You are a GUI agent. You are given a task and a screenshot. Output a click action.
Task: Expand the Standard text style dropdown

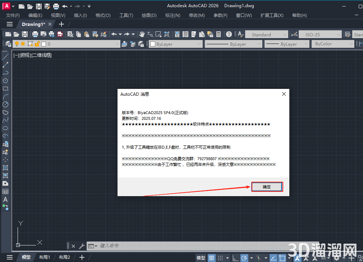(x=266, y=35)
